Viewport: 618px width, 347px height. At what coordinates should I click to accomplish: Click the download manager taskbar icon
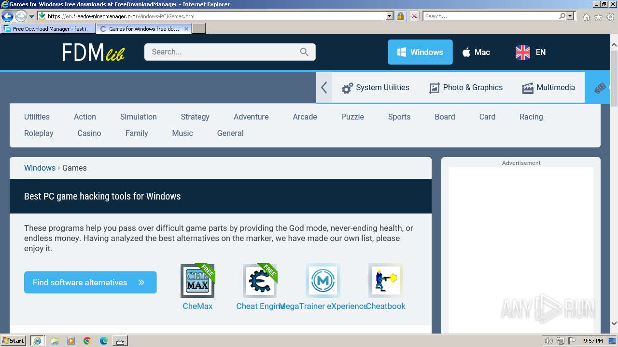coord(120,341)
